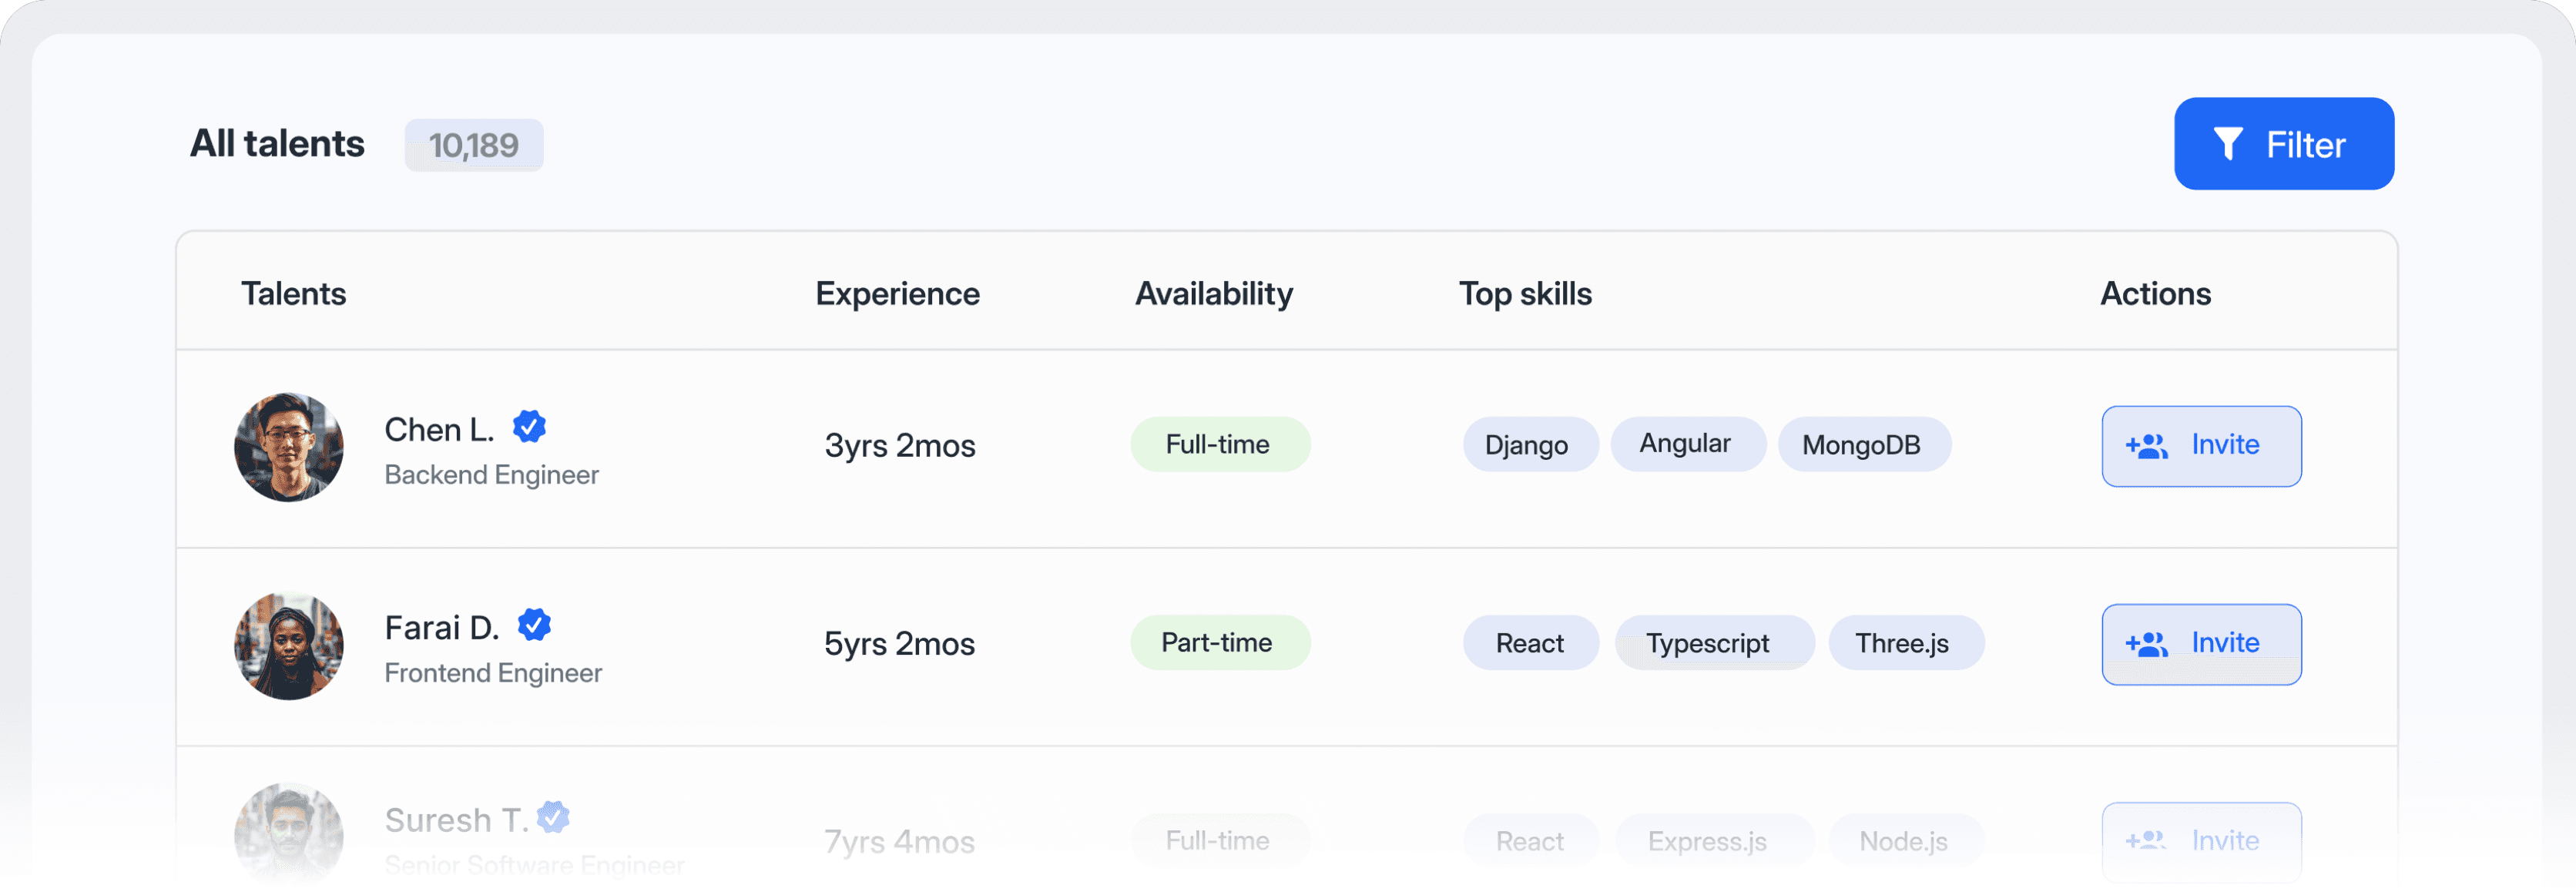
Task: Open Chen L.'s profile photo
Action: click(289, 447)
